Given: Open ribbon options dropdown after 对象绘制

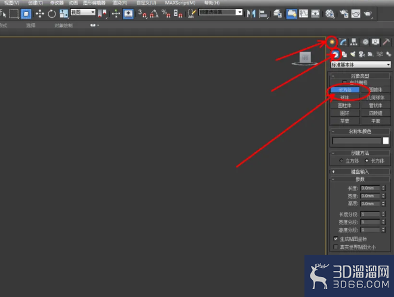Looking at the screenshot, I should (94, 25).
